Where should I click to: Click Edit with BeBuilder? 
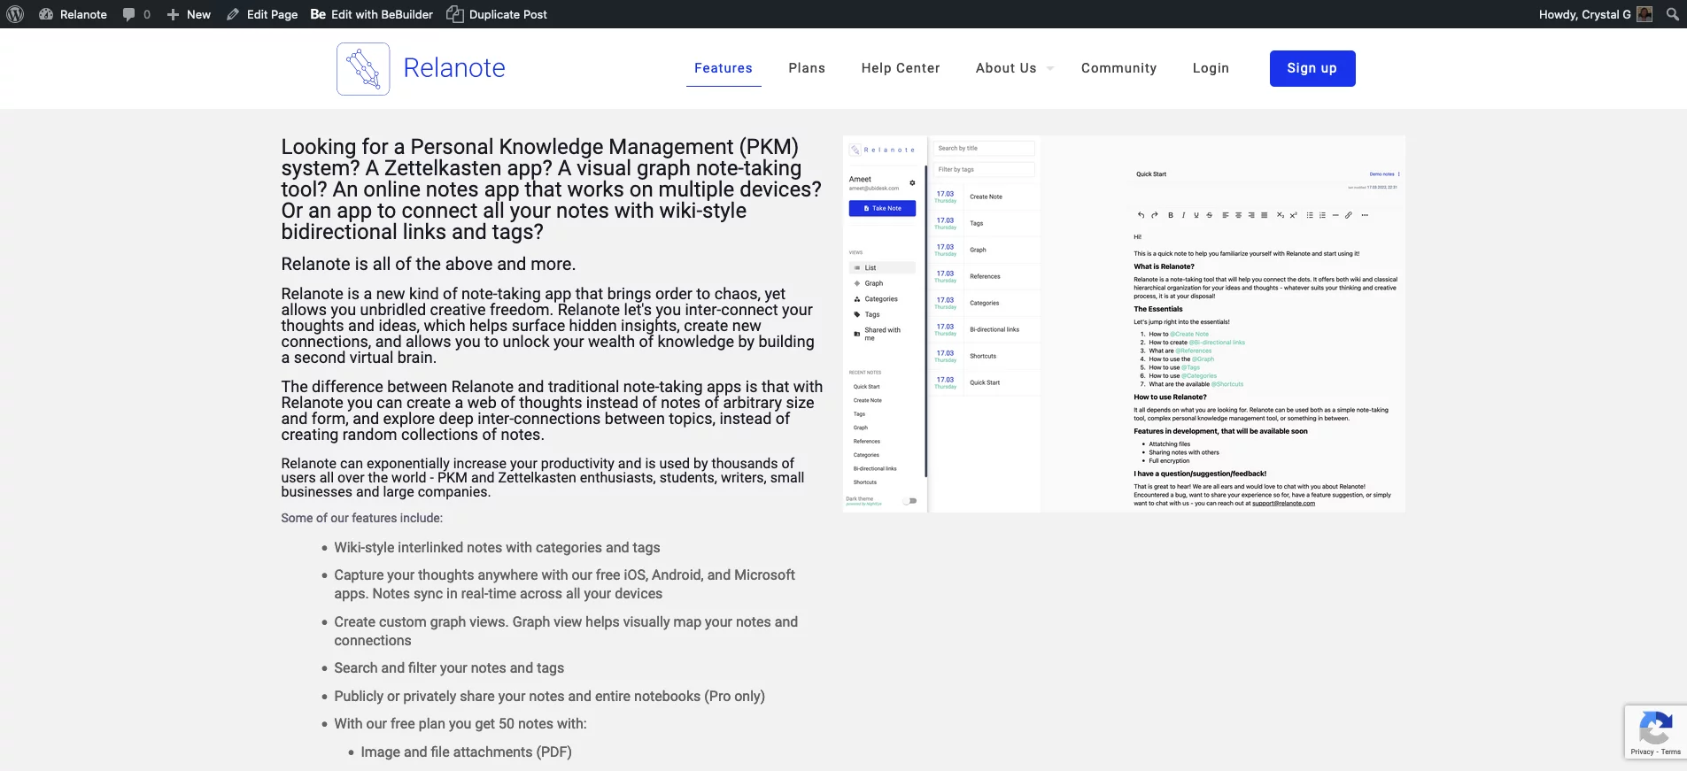tap(372, 14)
